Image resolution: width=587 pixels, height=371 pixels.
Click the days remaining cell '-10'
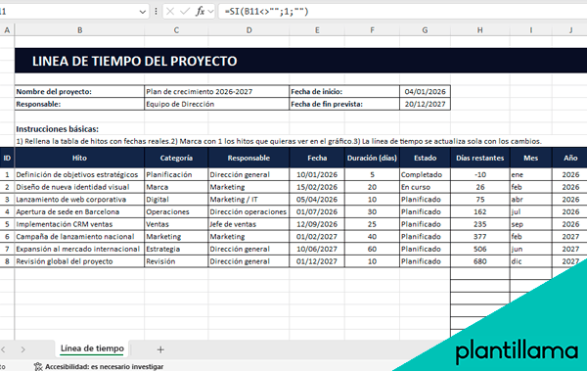tap(480, 174)
